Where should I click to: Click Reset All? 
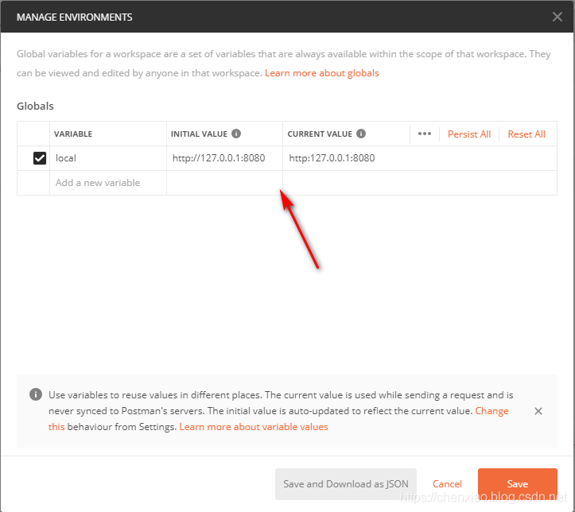pyautogui.click(x=526, y=134)
